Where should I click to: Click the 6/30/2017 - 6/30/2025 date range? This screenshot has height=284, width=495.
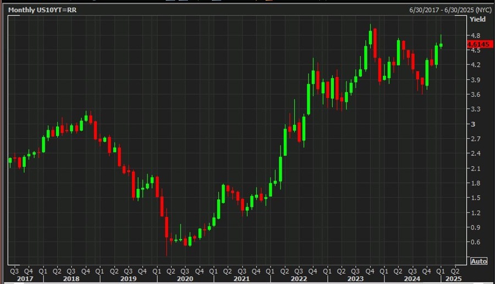pyautogui.click(x=450, y=10)
